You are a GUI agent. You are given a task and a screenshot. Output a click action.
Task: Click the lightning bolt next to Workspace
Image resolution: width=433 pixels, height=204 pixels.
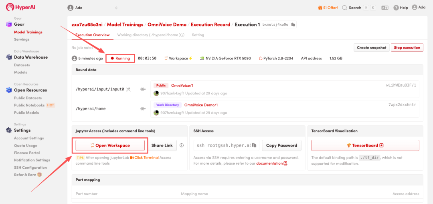190,58
